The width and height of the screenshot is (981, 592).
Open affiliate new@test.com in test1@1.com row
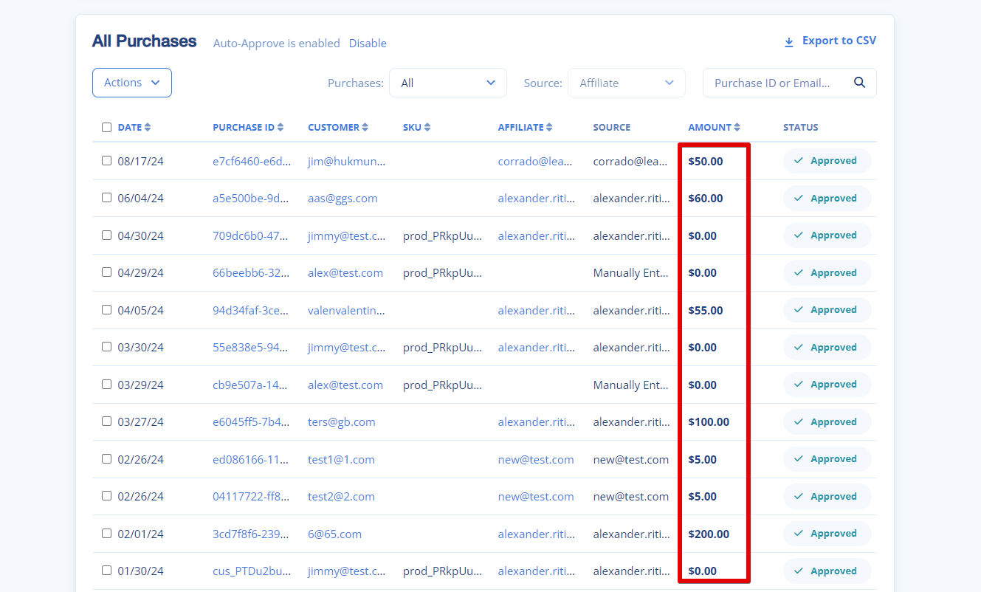(x=536, y=459)
